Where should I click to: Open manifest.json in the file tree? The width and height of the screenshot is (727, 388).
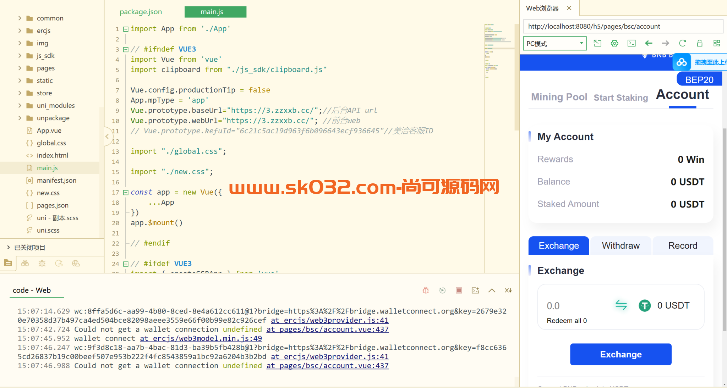pyautogui.click(x=56, y=180)
